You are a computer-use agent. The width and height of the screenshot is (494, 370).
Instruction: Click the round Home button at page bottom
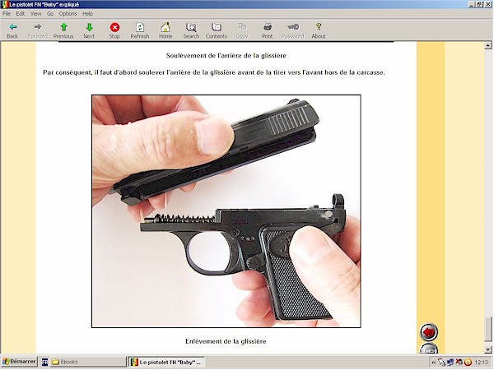[429, 349]
